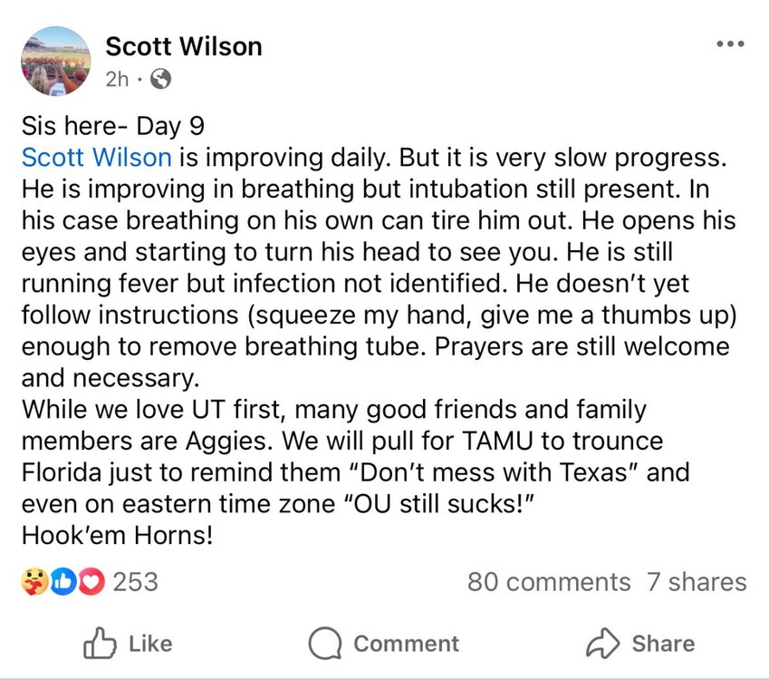Click the arrow Share icon
The height and width of the screenshot is (680, 769).
(601, 644)
